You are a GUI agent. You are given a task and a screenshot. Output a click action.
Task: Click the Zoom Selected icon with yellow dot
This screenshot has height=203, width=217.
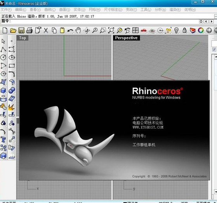(119, 30)
